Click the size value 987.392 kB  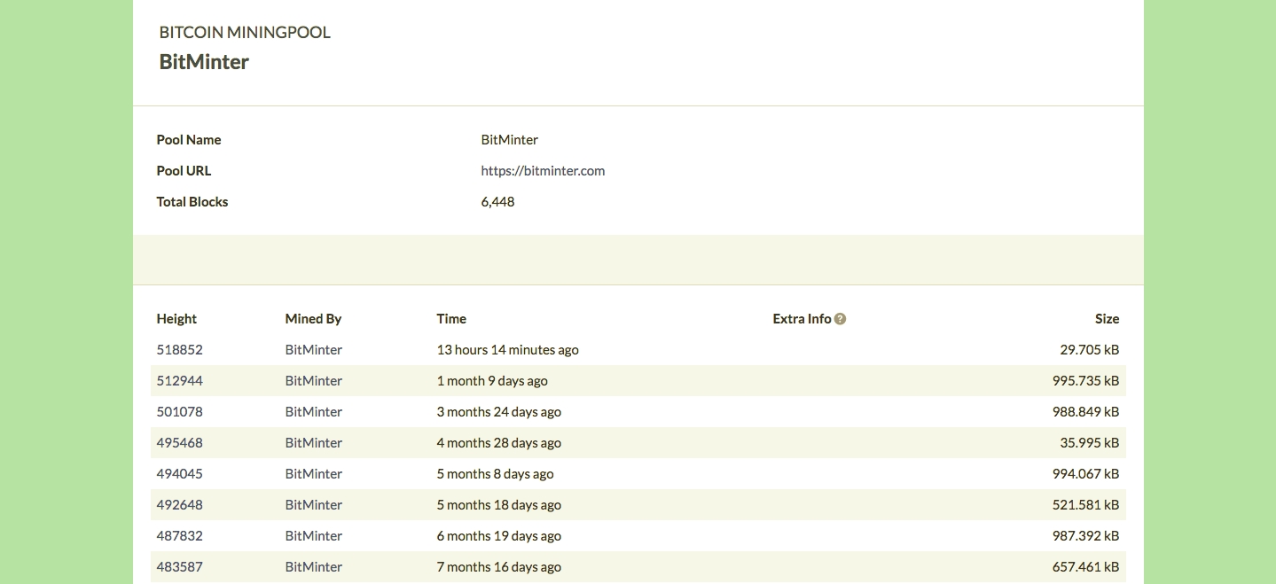1085,536
